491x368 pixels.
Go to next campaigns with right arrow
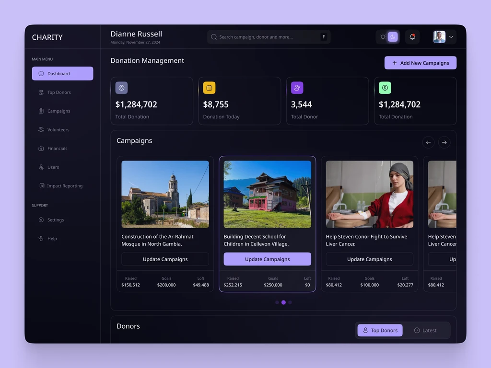click(x=444, y=142)
